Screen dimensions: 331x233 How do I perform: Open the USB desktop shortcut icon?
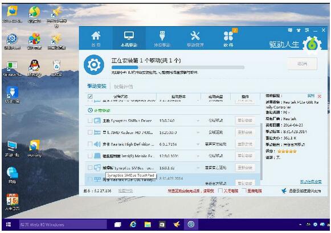(x=12, y=95)
